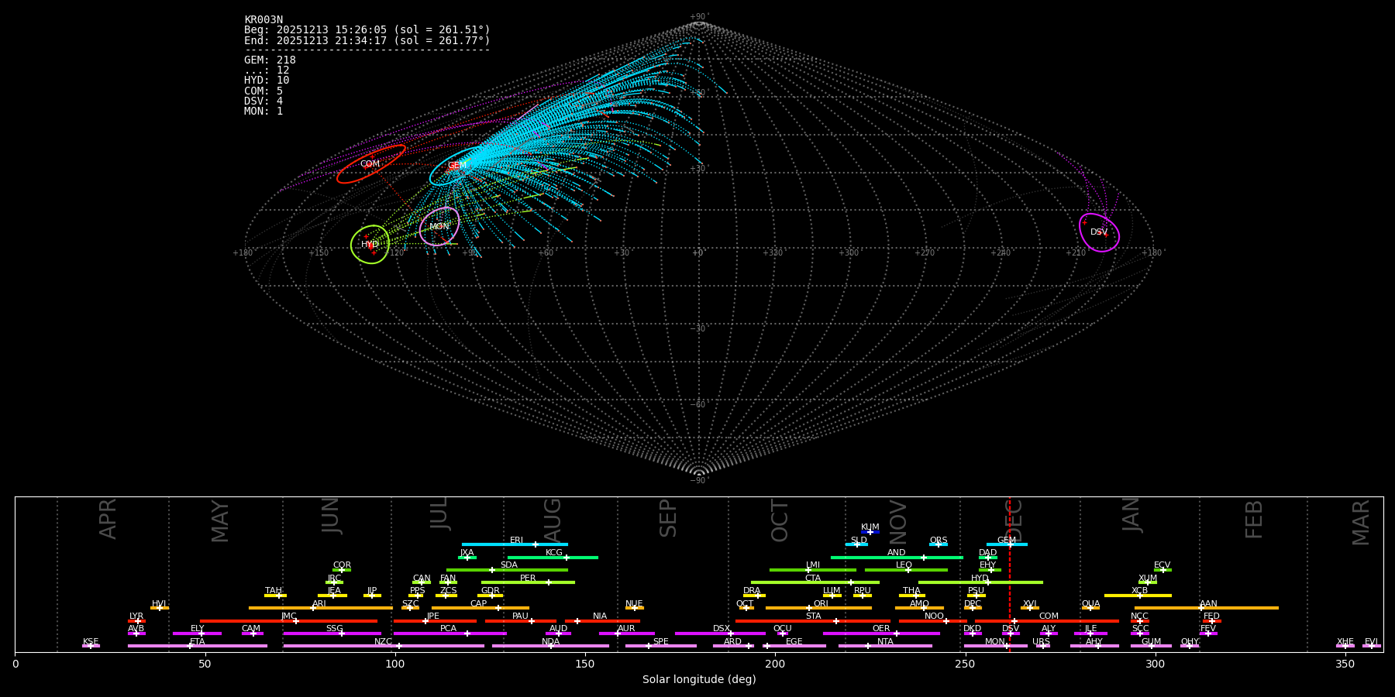Click the peak marker on the SDA bar
Screen dimensions: 1395x697
click(x=491, y=570)
